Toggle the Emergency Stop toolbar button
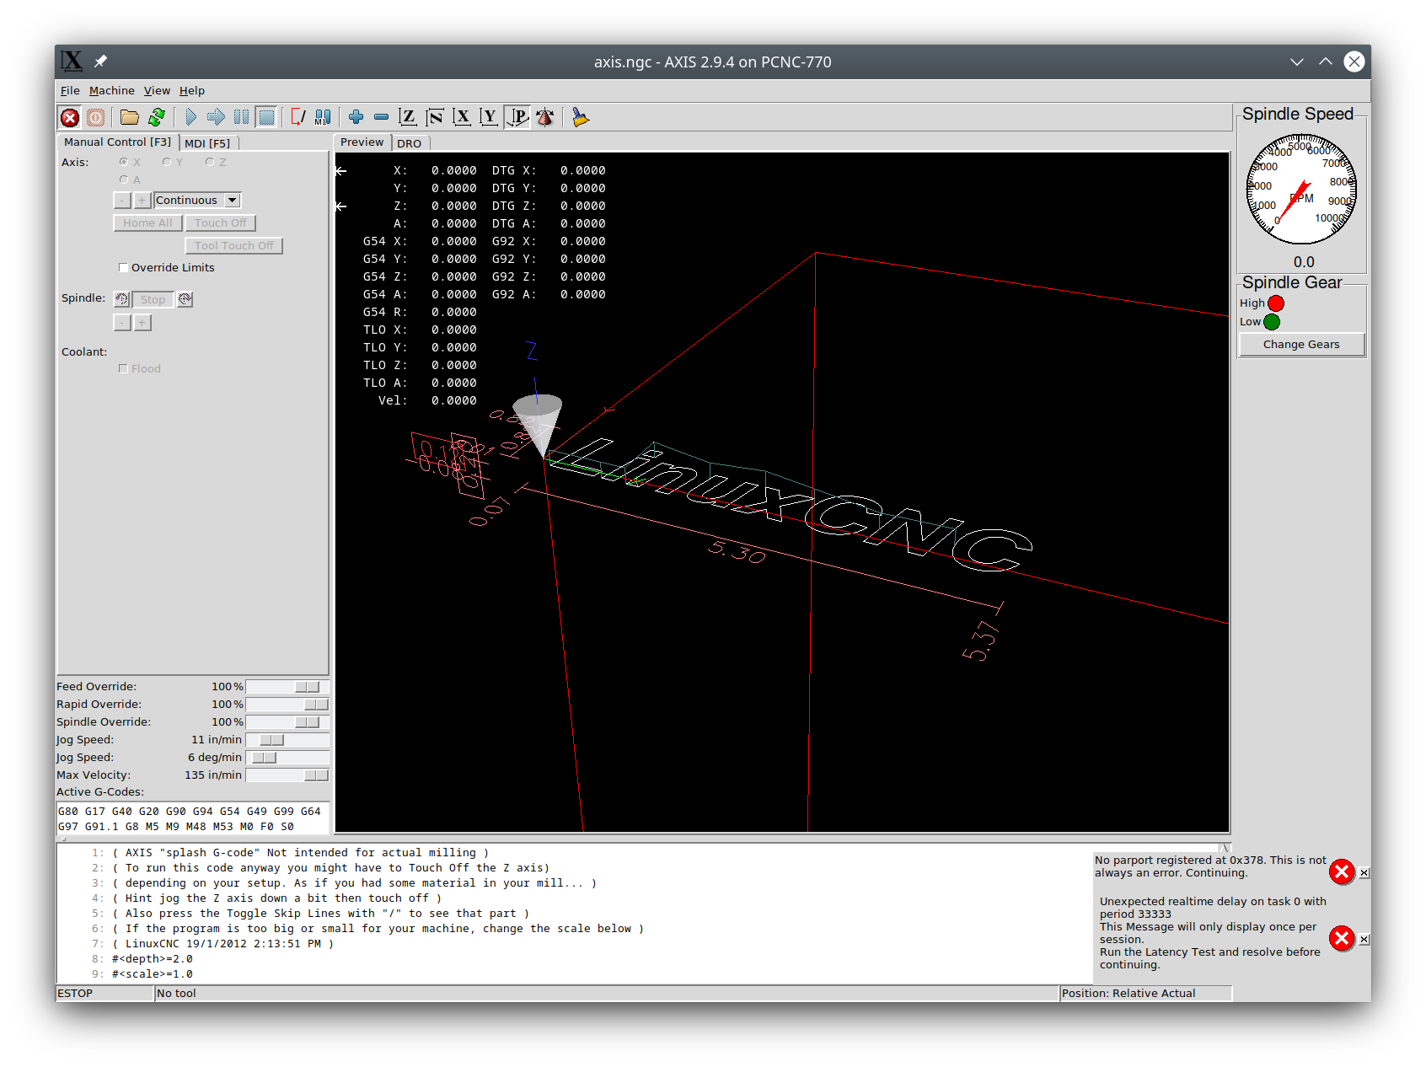Image resolution: width=1426 pixels, height=1067 pixels. click(71, 117)
